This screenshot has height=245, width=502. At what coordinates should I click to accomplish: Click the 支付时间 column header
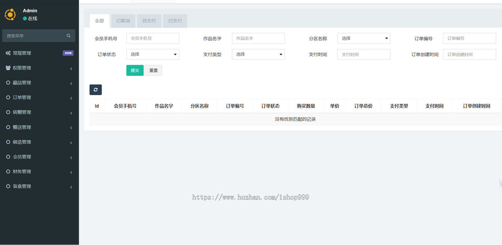pyautogui.click(x=435, y=106)
